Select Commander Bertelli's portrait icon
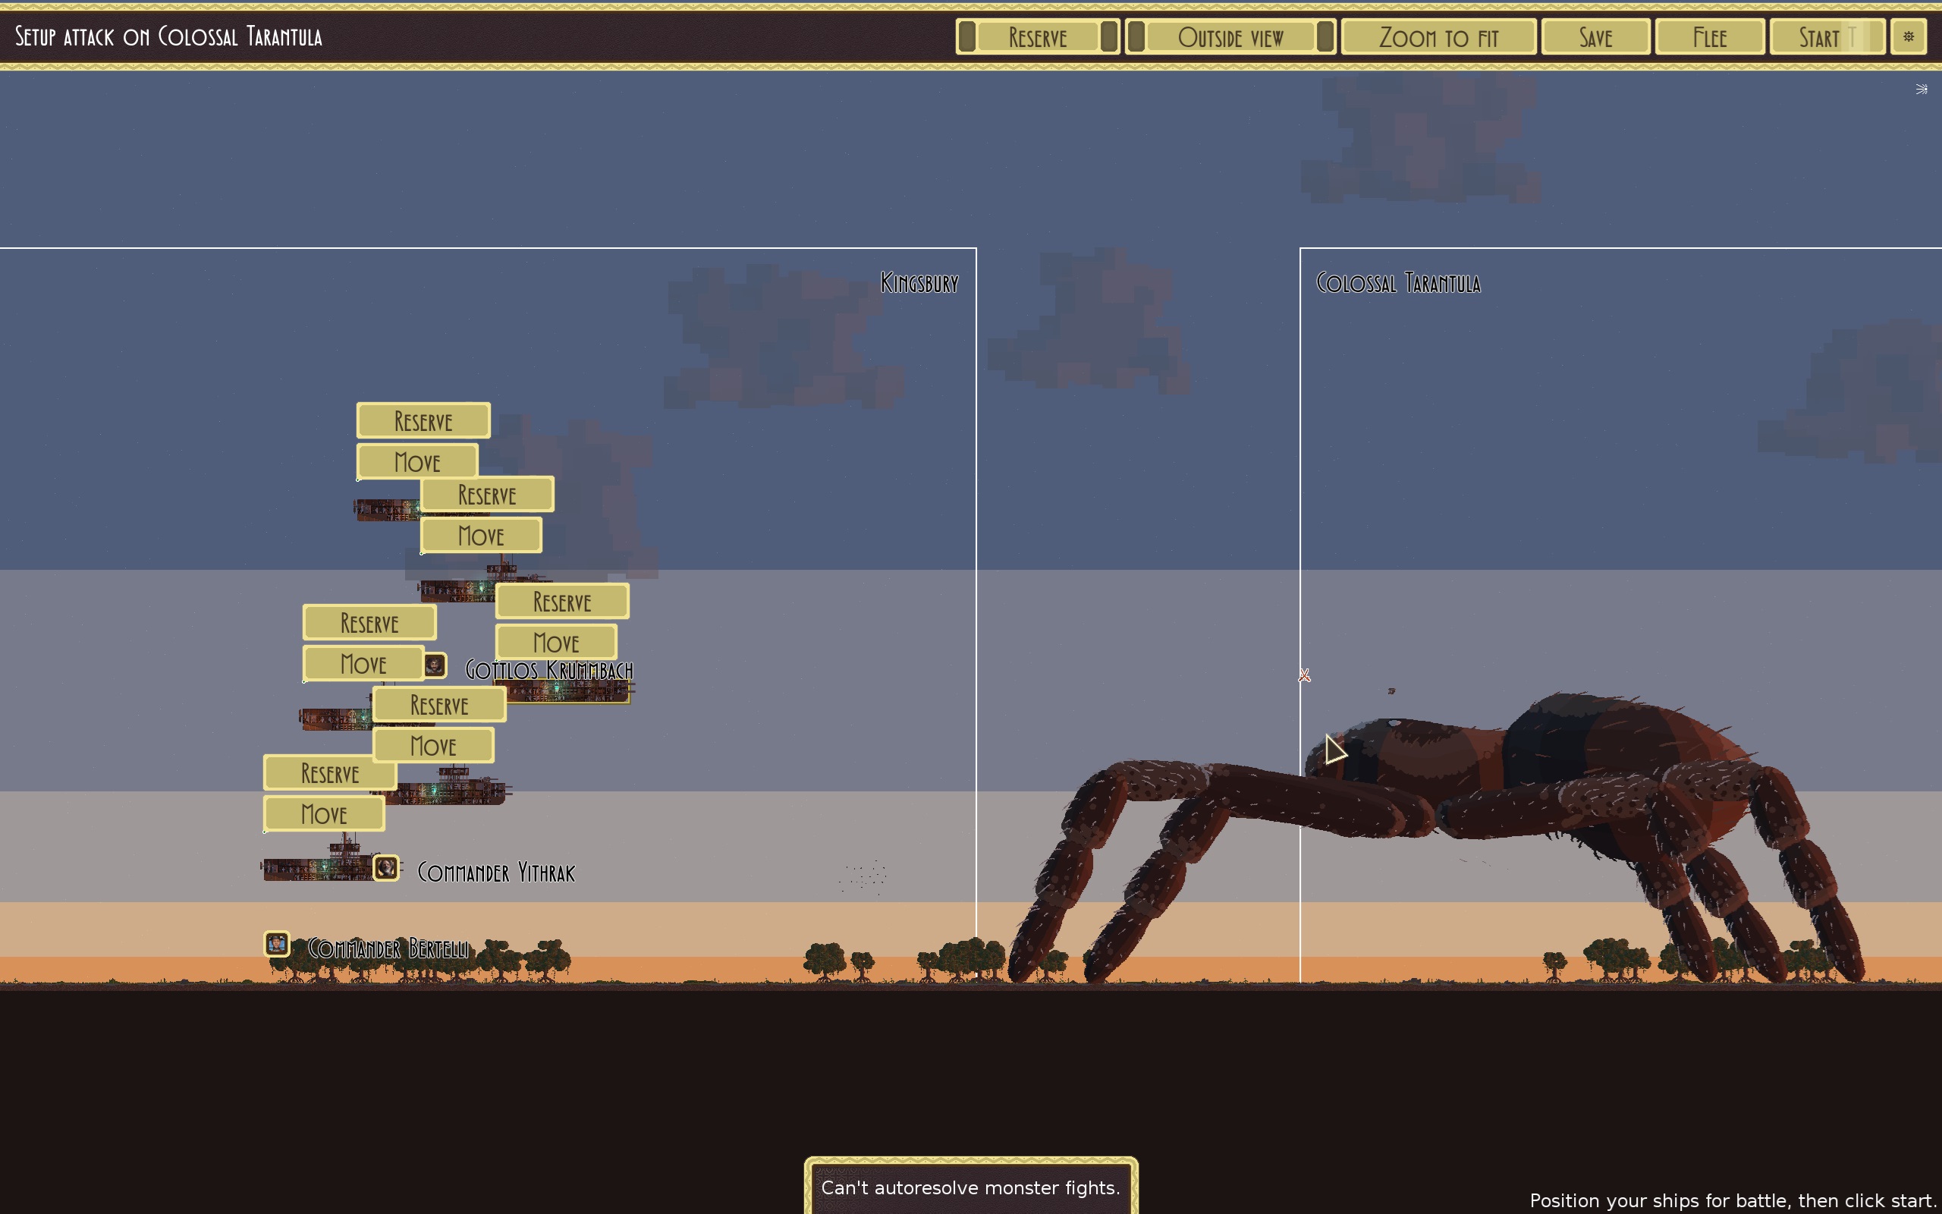This screenshot has height=1214, width=1942. pyautogui.click(x=277, y=943)
